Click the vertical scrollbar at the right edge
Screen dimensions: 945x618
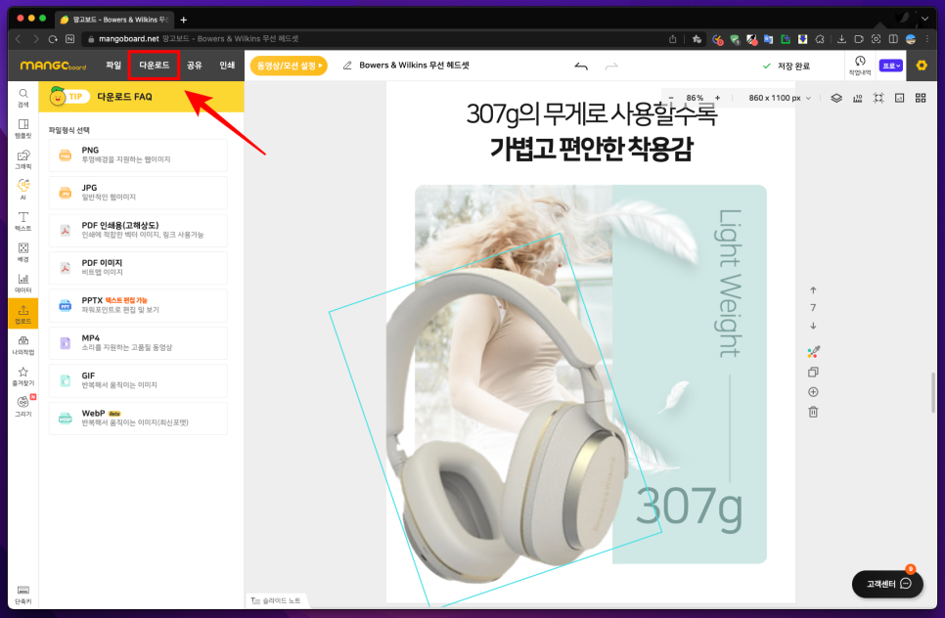tap(933, 393)
